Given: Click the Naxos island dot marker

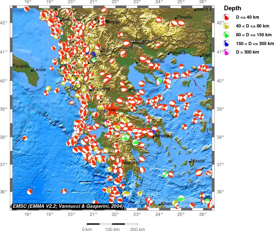Looking at the screenshot, I should tap(190, 162).
